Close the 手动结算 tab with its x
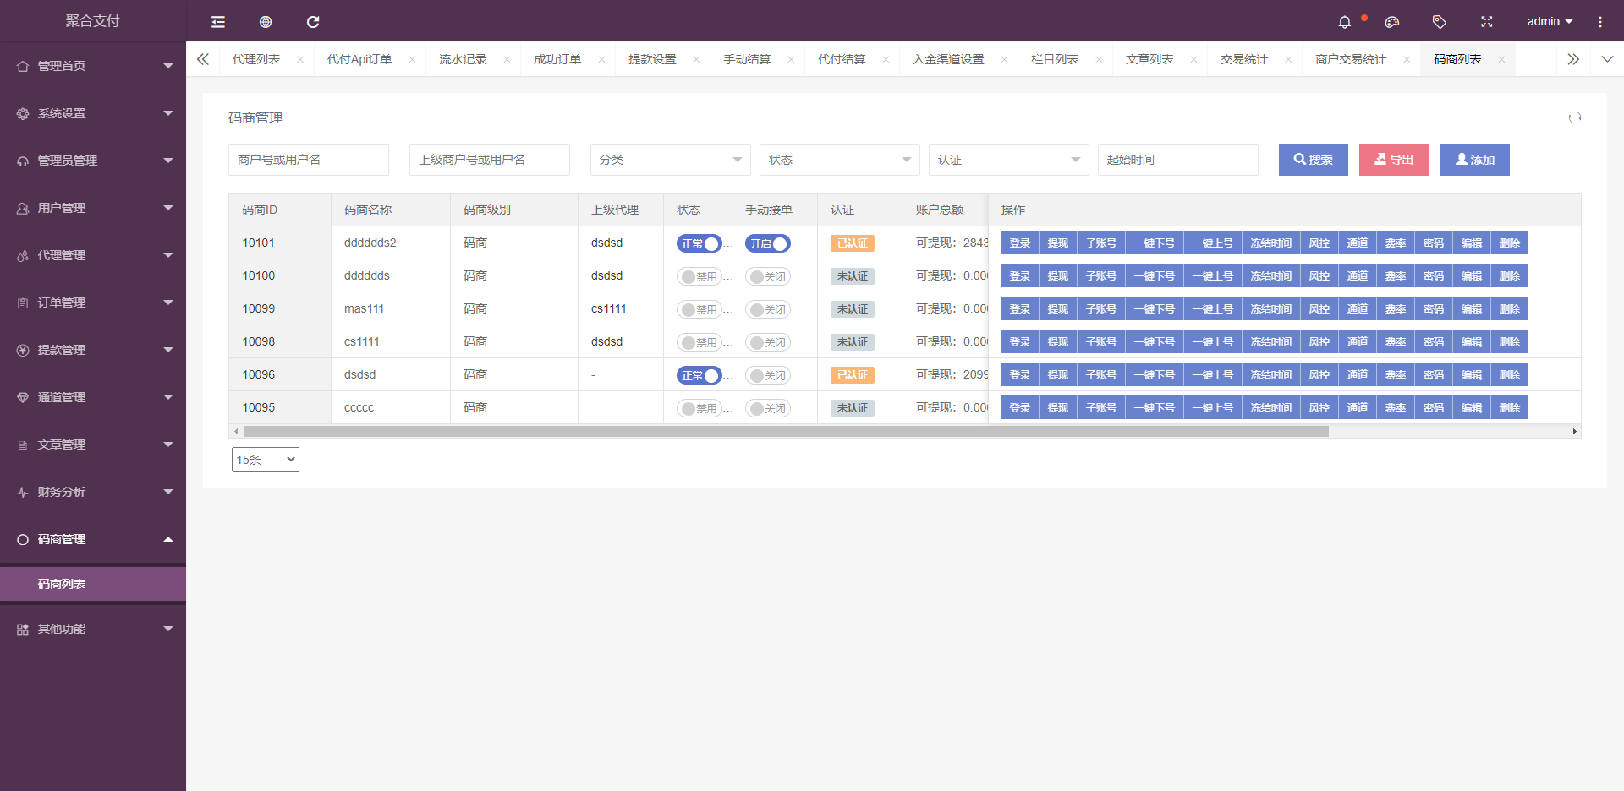 point(791,59)
